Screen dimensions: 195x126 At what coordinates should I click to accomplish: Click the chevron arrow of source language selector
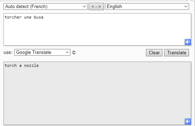click(84, 6)
